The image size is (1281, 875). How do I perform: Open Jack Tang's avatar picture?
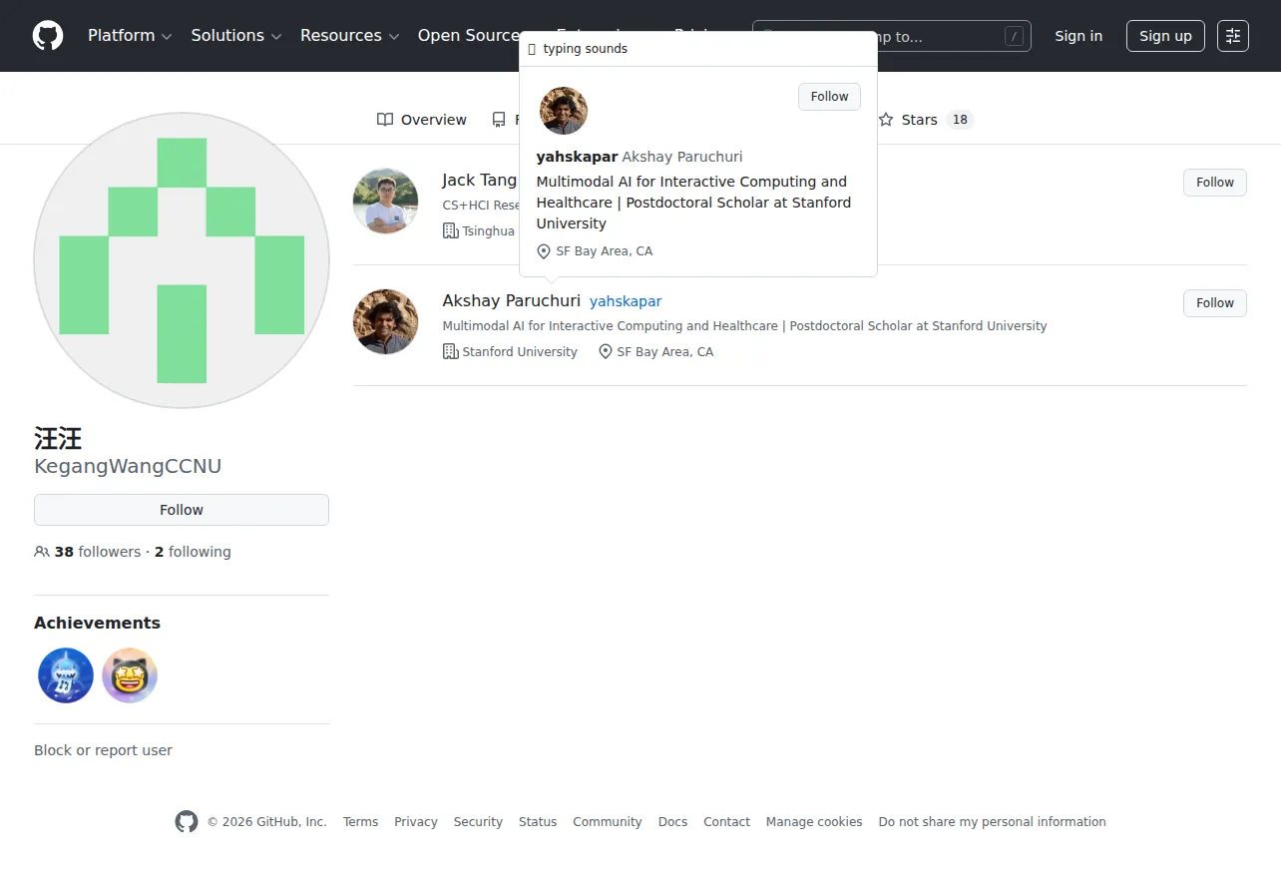(385, 201)
